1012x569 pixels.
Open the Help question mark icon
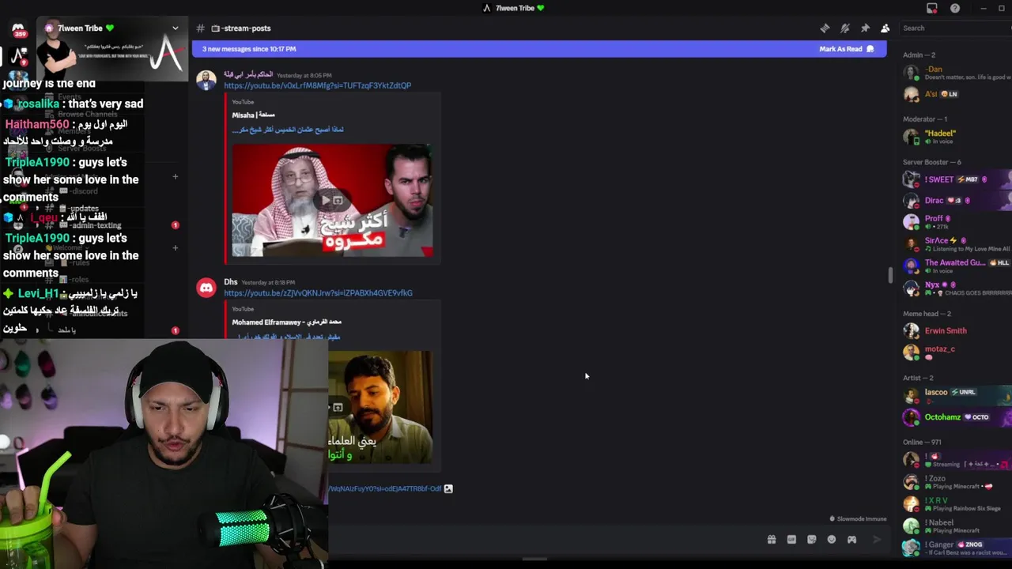(x=955, y=8)
